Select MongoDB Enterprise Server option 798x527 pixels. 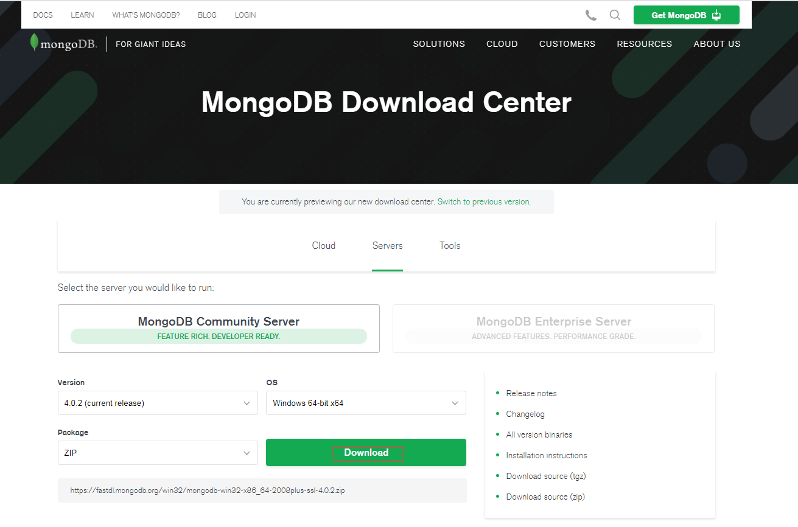tap(553, 329)
